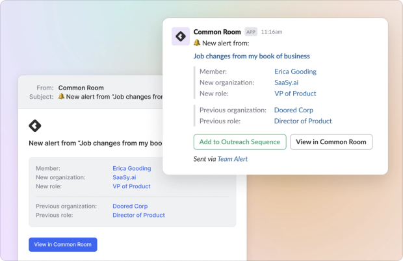
Task: Click VP of Product link in the email
Action: pyautogui.click(x=131, y=186)
